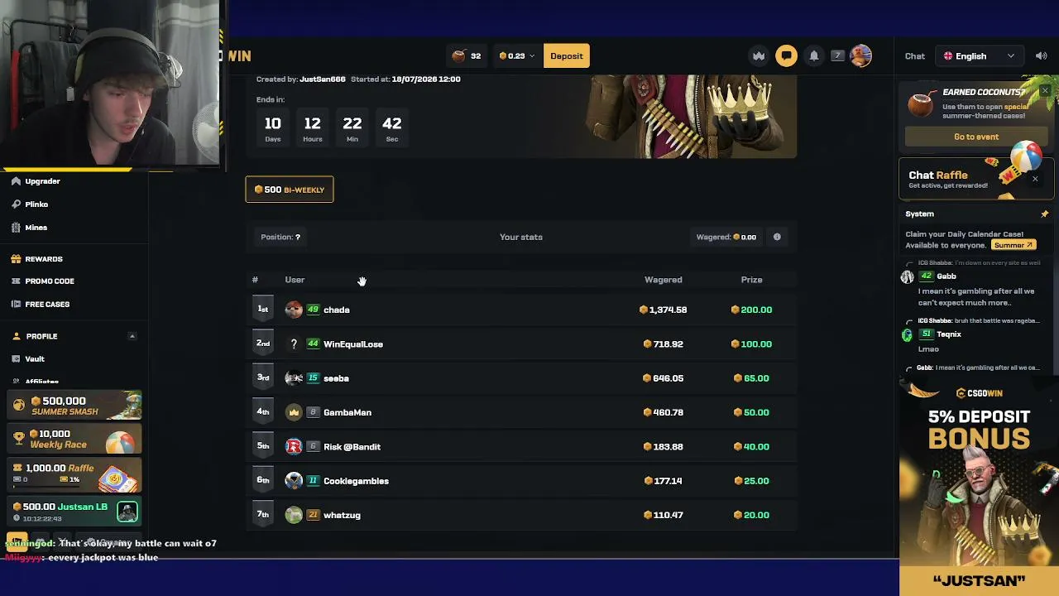Open the 10,000 Weekly Race banner
This screenshot has height=596, width=1059.
point(75,440)
